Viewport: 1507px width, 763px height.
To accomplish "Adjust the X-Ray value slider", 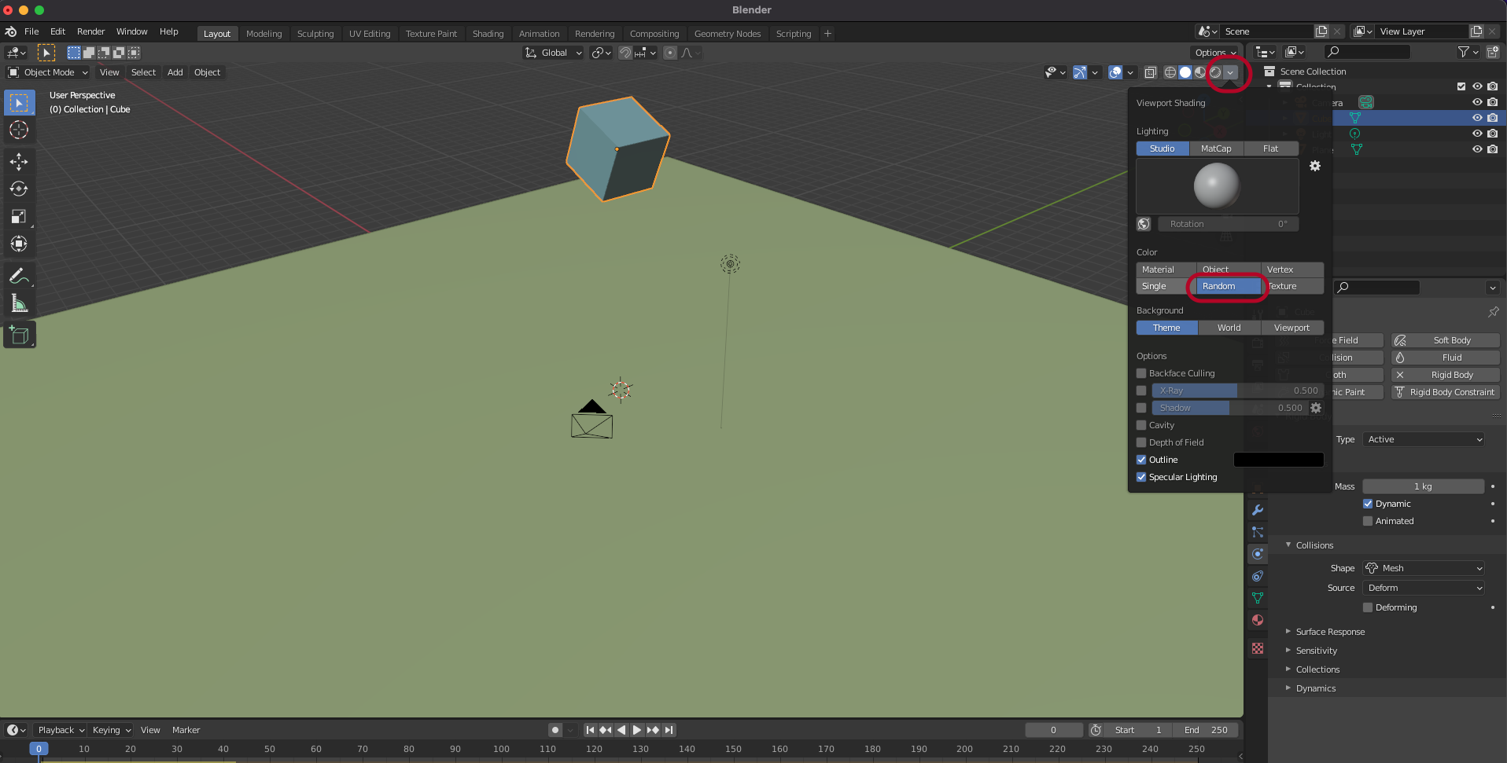I will point(1237,391).
